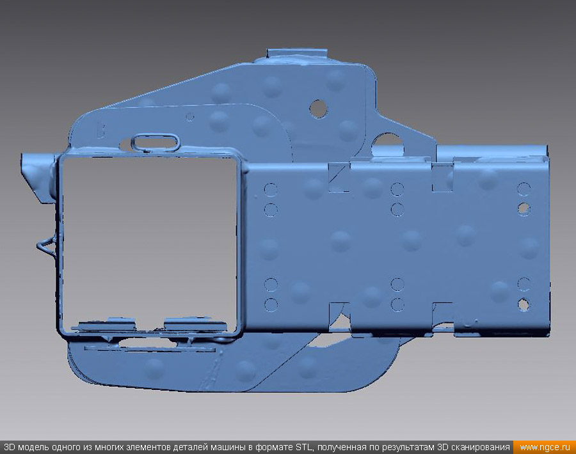Click the caption text starting with "3D модель одного"
Viewport: 576px width, 454px height.
[257, 448]
